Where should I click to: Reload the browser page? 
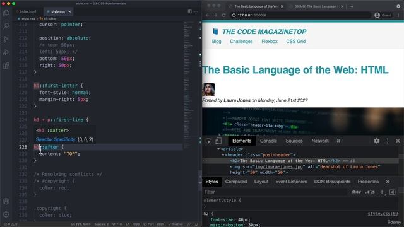coord(224,15)
